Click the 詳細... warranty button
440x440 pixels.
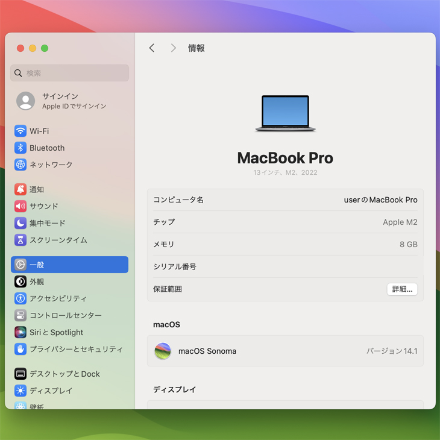pyautogui.click(x=402, y=289)
